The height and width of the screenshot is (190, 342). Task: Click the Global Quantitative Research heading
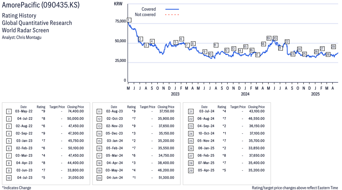point(37,23)
